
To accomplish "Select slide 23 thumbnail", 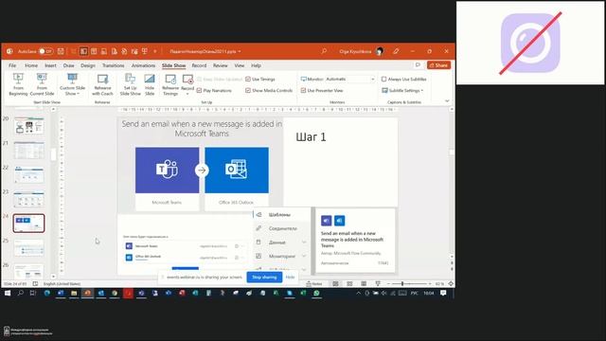I will 29,199.
